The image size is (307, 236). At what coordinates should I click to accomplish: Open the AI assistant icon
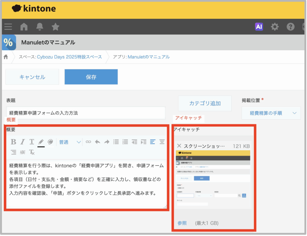click(x=259, y=27)
